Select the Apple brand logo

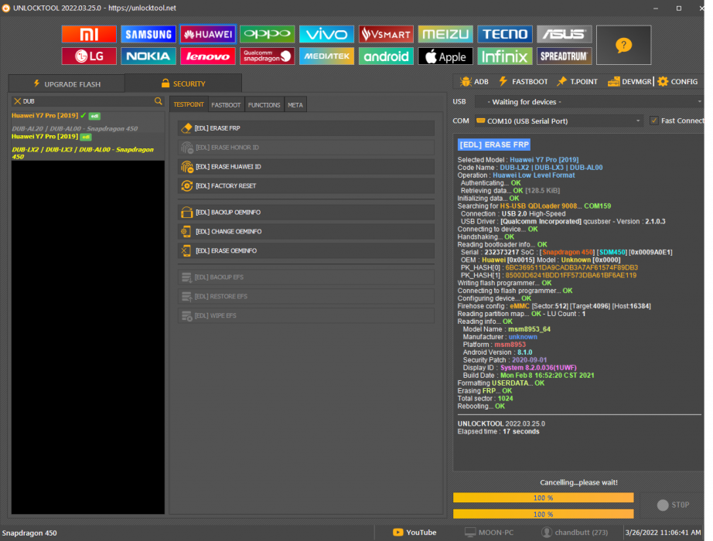click(445, 56)
